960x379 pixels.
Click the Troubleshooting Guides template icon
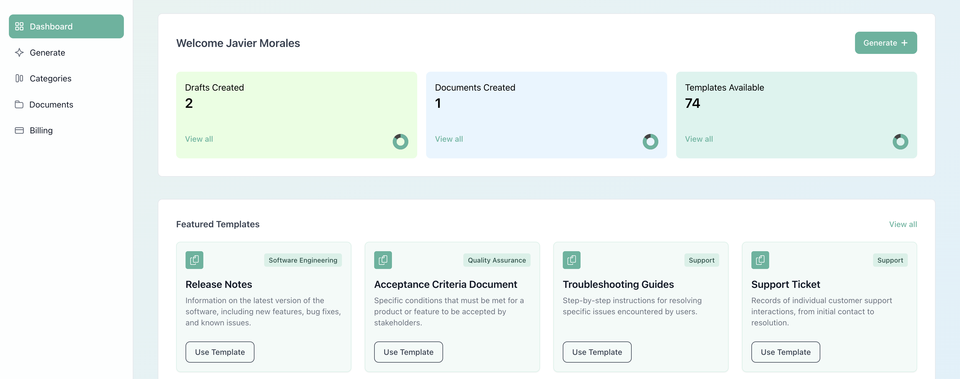tap(571, 260)
